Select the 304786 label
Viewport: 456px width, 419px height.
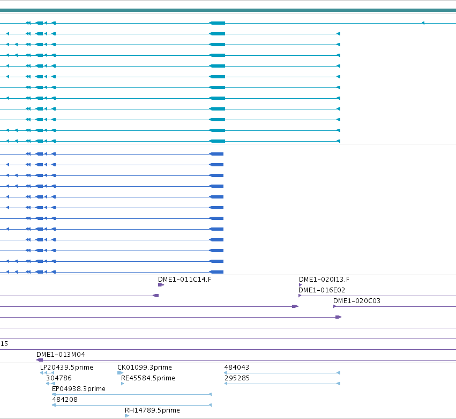tap(59, 378)
